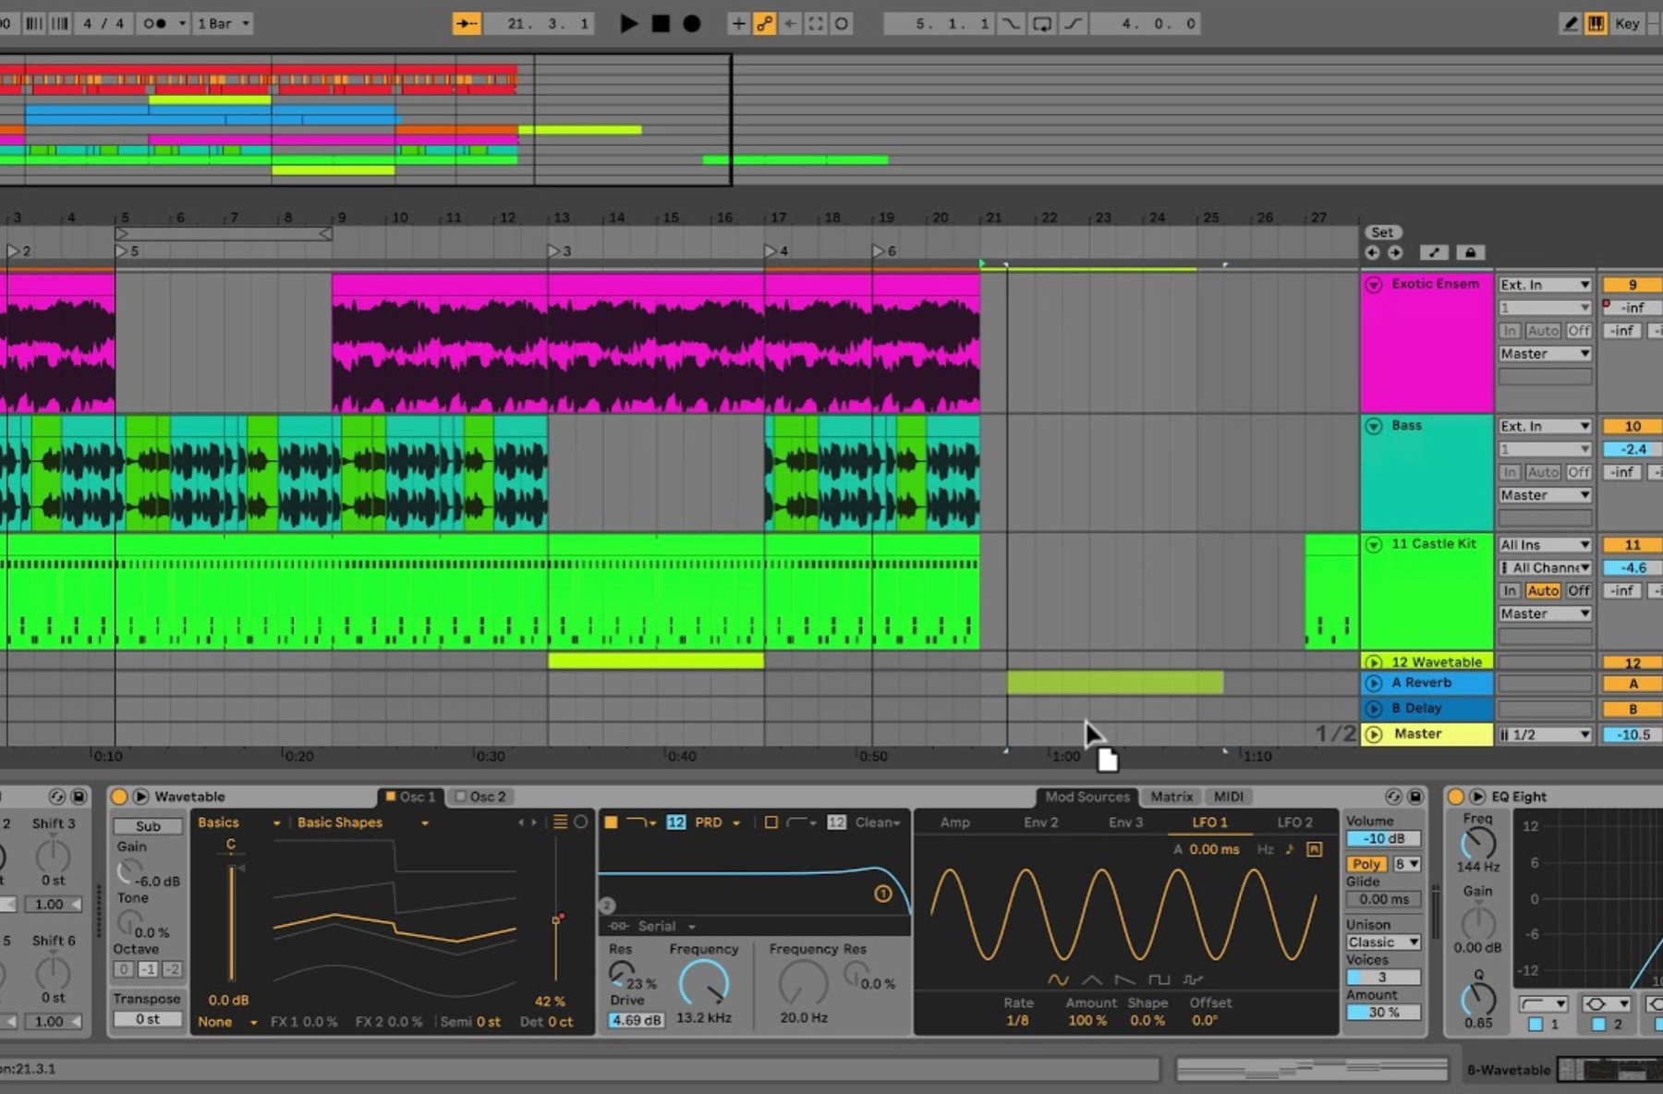Toggle the Loop switch in transport
1663x1094 pixels.
1042,23
